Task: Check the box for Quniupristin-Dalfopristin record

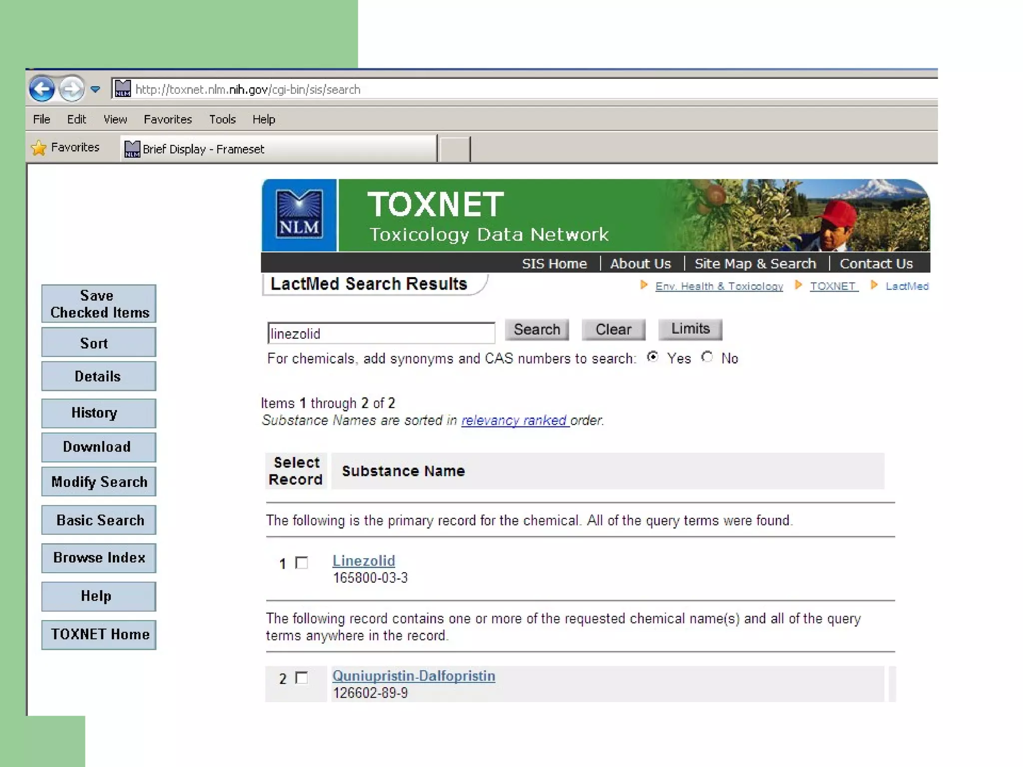Action: pyautogui.click(x=302, y=678)
